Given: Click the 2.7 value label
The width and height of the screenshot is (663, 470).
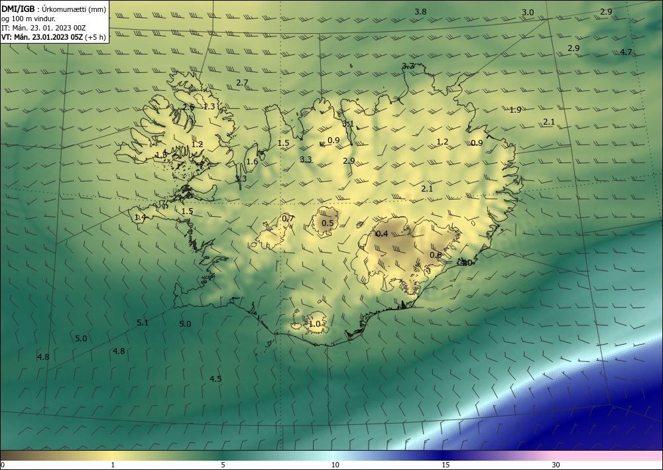Looking at the screenshot, I should click(x=242, y=83).
